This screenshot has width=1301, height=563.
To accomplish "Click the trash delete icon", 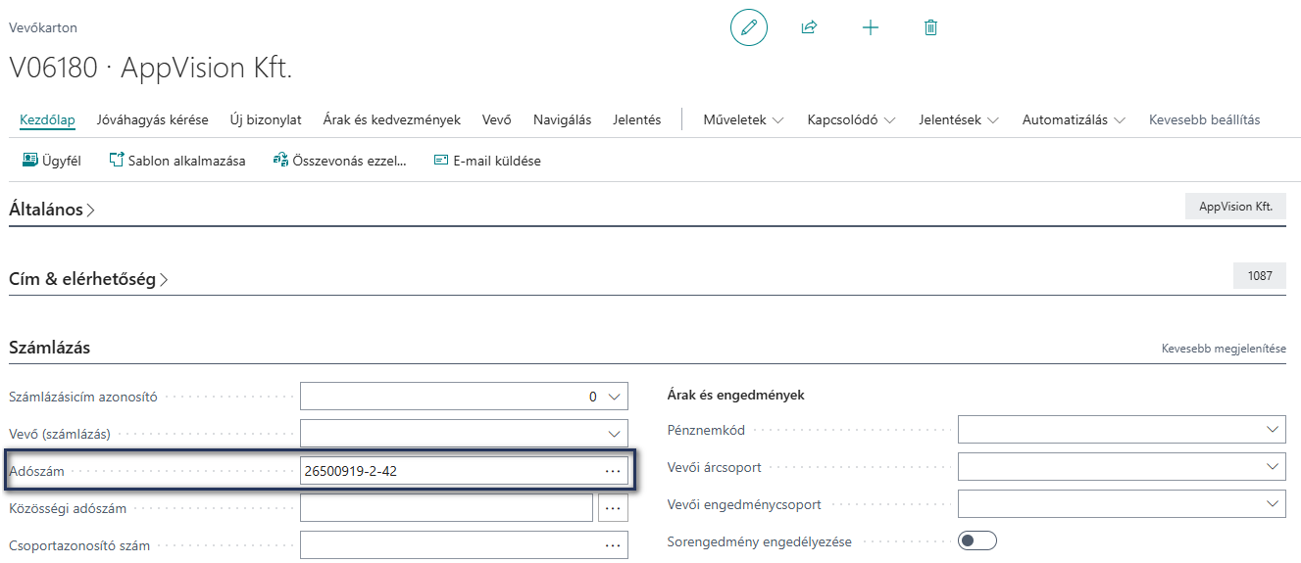I will pyautogui.click(x=930, y=27).
